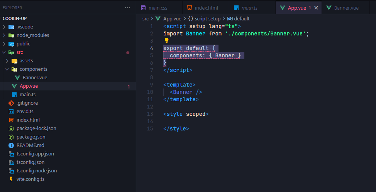Click the import Banner statement on line 2

[236, 33]
